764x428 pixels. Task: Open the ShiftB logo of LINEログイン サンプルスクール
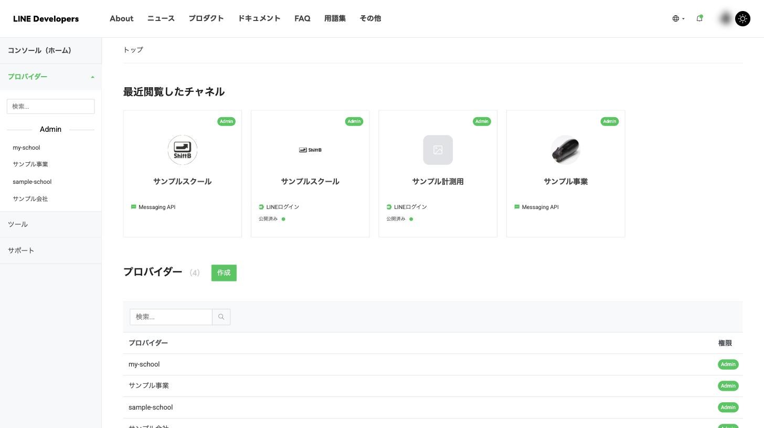(x=310, y=150)
